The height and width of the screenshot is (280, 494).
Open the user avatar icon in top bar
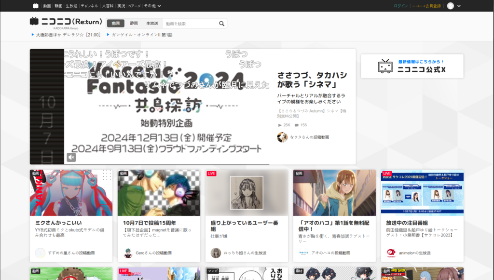tap(451, 6)
